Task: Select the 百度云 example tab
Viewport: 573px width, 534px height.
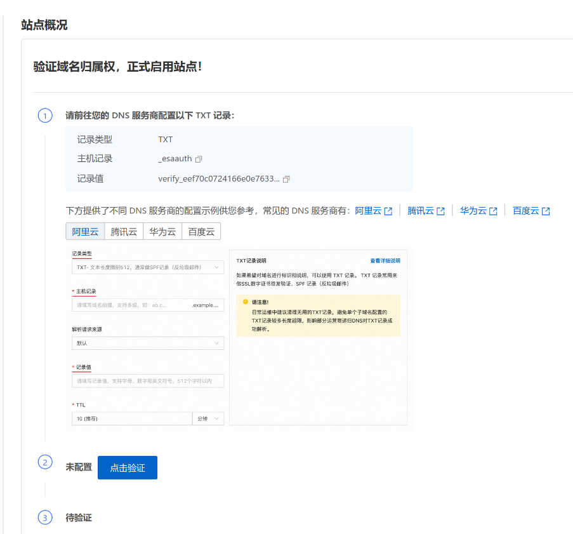Action: pyautogui.click(x=201, y=232)
